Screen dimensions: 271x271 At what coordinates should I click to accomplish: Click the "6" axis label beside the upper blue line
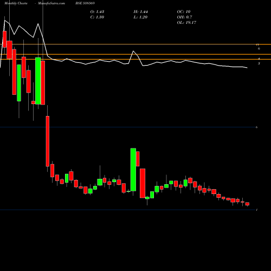coord(256,127)
